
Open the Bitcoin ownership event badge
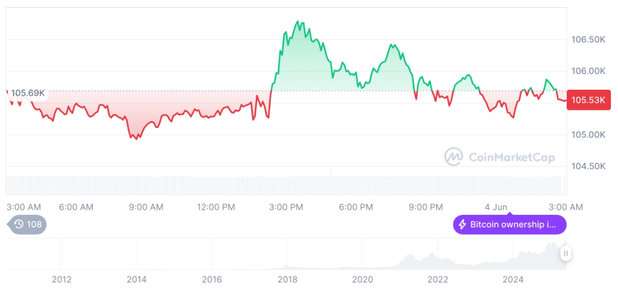(509, 225)
